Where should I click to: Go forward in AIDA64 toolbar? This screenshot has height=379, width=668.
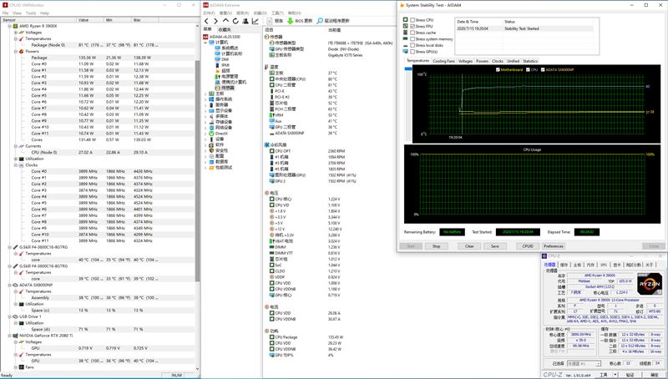pyautogui.click(x=215, y=21)
